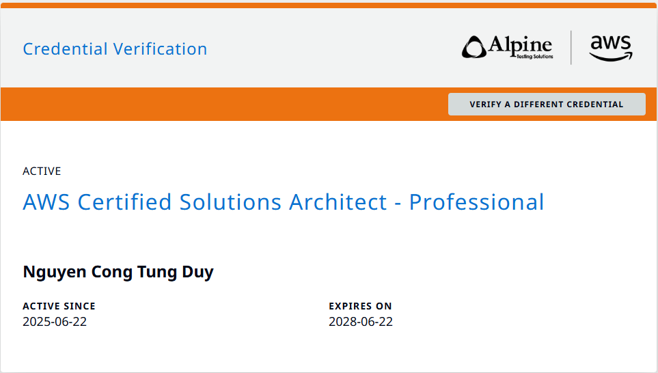Screen dimensions: 658x373
Task: Click the lowercase aws letters logo
Action: tap(611, 43)
